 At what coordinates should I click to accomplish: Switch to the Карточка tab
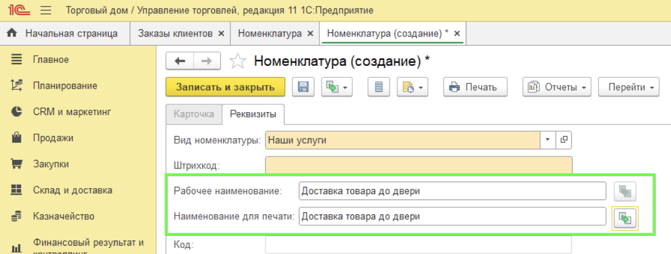pos(193,114)
